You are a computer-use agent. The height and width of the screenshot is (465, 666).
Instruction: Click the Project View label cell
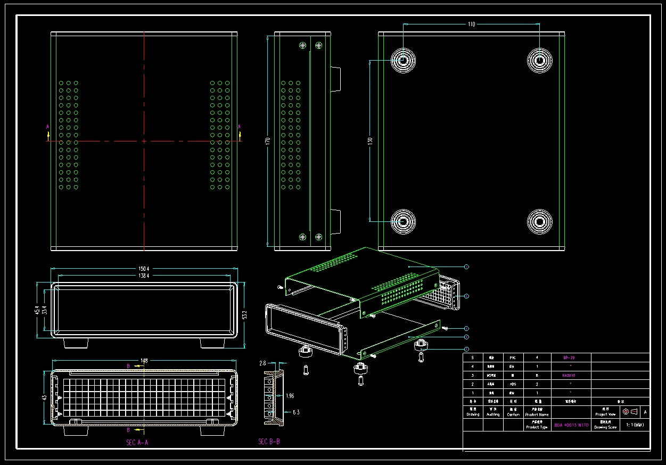605,412
